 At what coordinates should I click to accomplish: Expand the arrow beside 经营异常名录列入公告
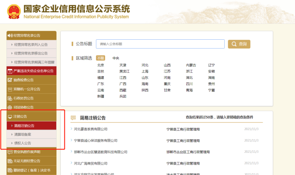pos(12,45)
